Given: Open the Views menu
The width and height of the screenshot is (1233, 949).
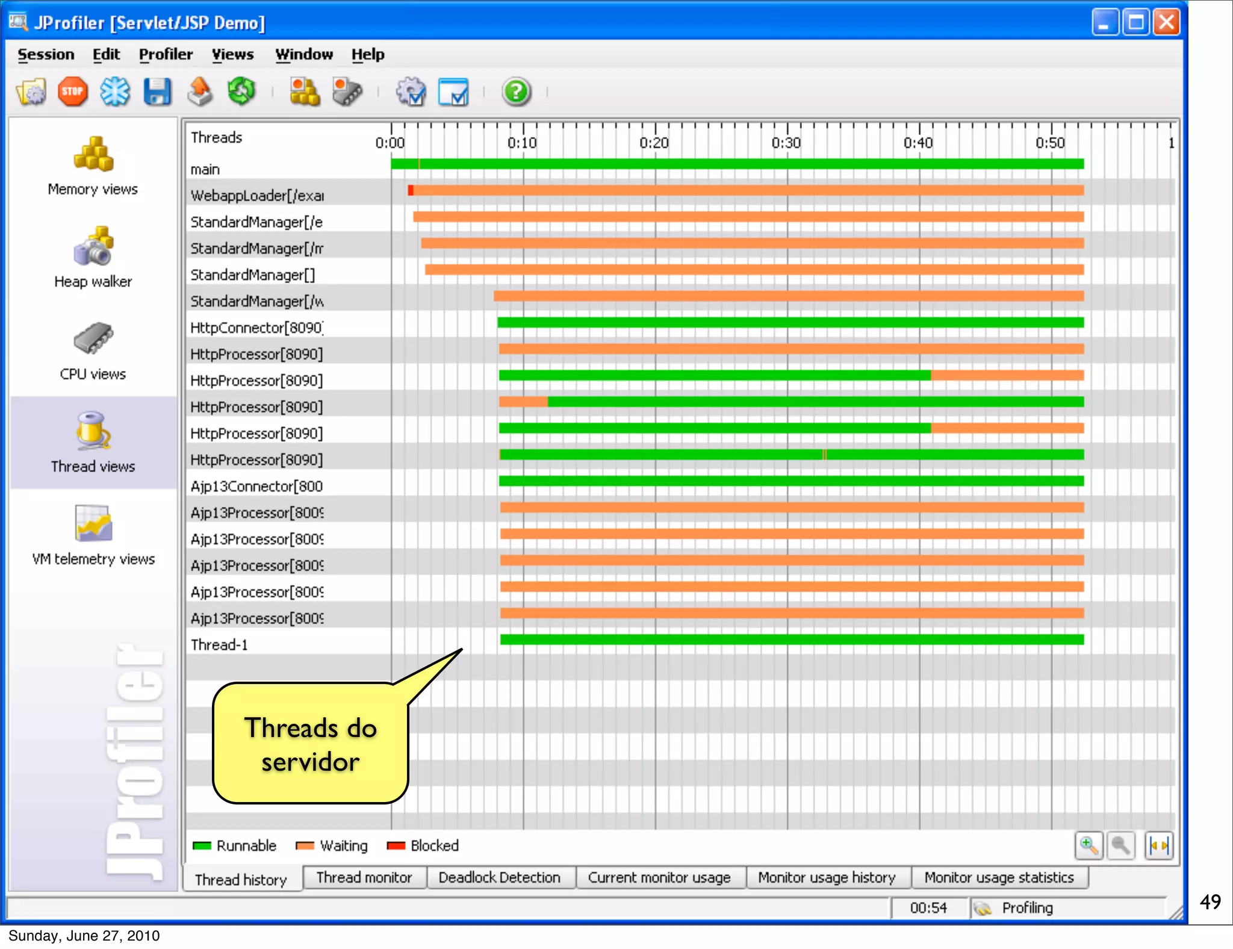Looking at the screenshot, I should point(232,54).
